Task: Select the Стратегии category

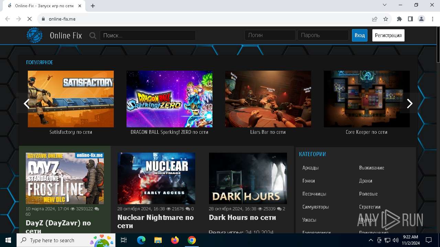Action: (x=370, y=207)
